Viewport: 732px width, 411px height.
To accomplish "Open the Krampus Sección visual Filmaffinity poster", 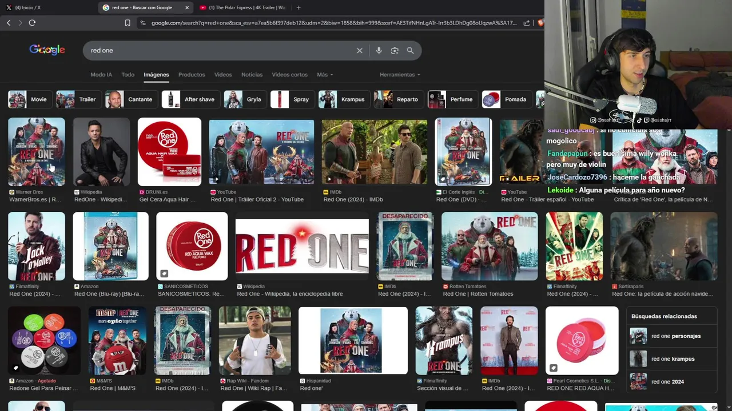I will coord(444,340).
